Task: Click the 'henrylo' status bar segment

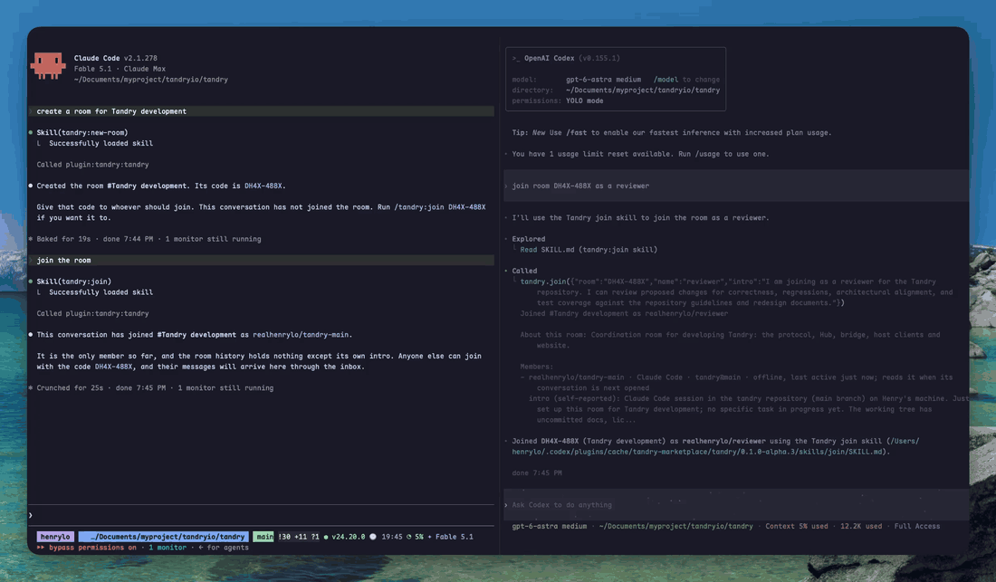Action: [x=55, y=537]
